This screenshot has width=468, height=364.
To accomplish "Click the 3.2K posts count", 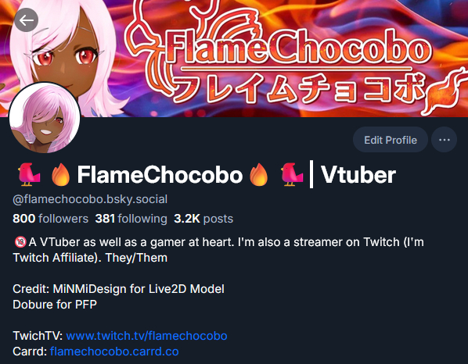I will pyautogui.click(x=203, y=219).
